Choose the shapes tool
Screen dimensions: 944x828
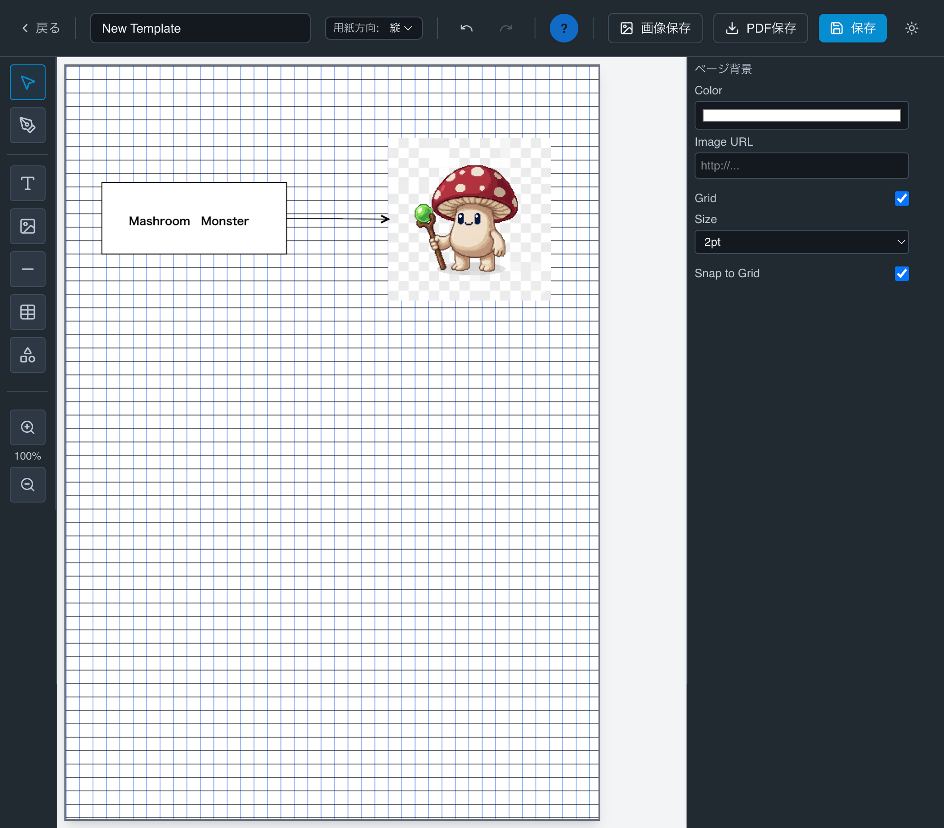(27, 355)
